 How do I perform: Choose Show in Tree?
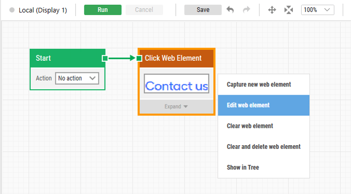264,167
